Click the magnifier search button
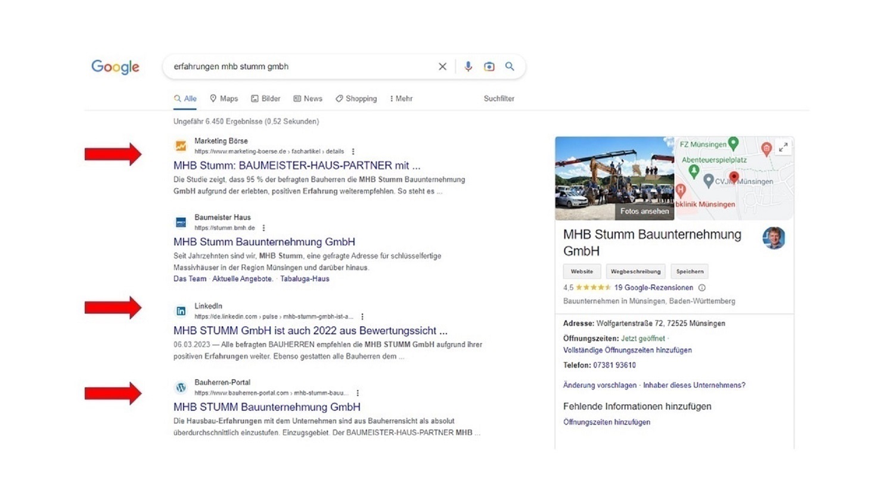 click(x=510, y=66)
